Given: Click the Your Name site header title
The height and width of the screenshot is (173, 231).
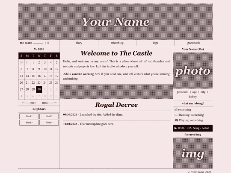Looking at the screenshot, I should click(x=115, y=22).
